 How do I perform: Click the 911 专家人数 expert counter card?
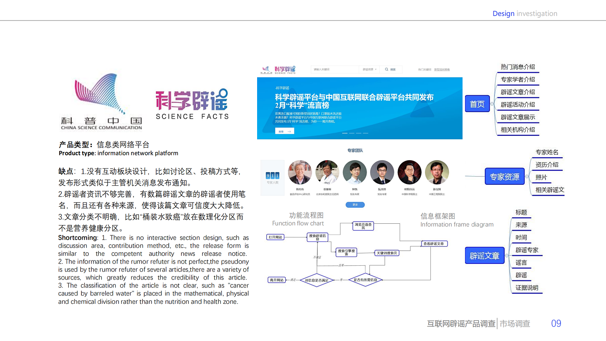273,177
